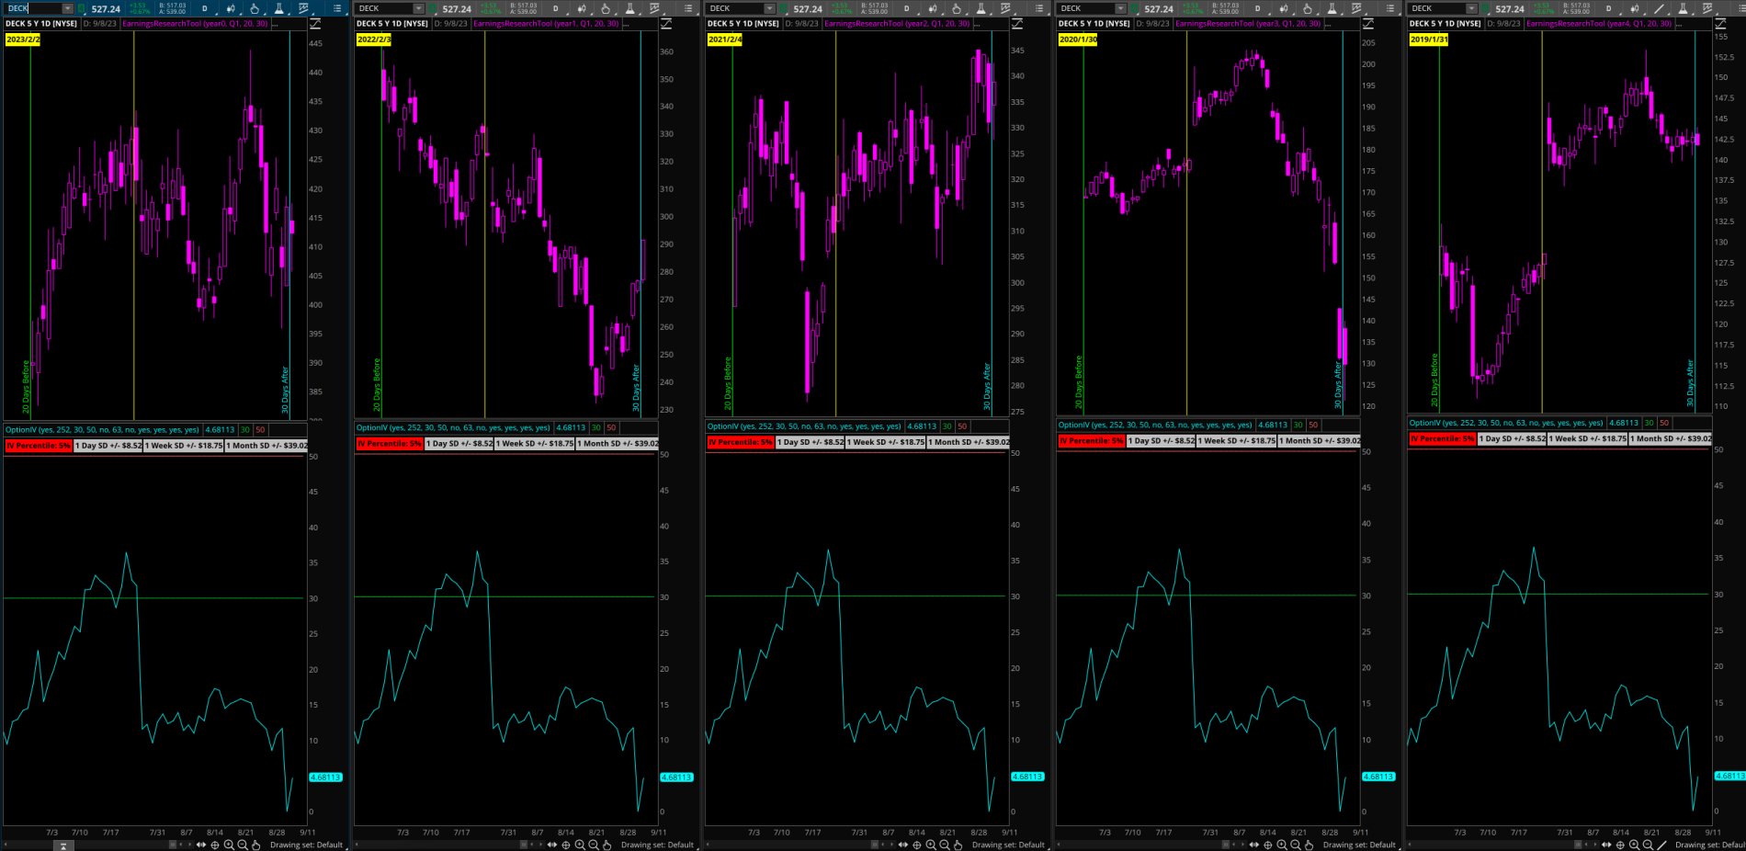Open Studies flask icon in 2021/2/4 chart
Screen dimensions: 1746x851
(981, 8)
